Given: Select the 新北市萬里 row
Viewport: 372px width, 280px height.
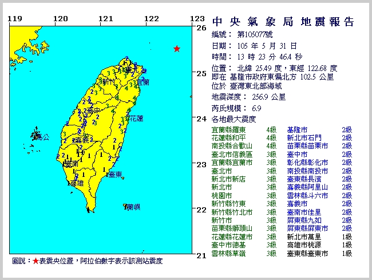Looking at the screenshot, I should 319,237.
